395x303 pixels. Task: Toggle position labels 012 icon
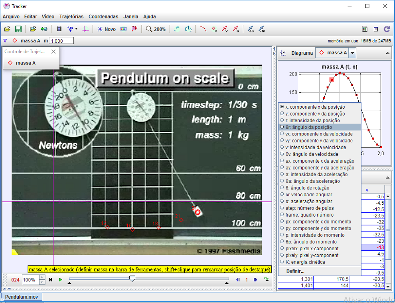tap(188, 29)
